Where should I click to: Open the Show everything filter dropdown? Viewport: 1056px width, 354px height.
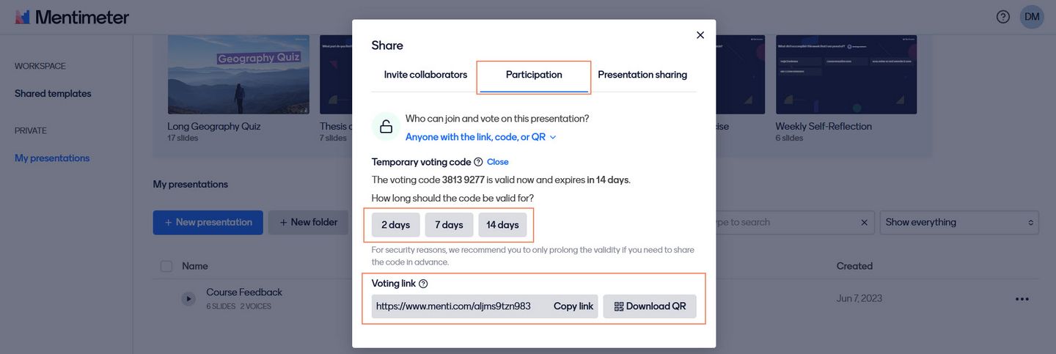coord(960,222)
